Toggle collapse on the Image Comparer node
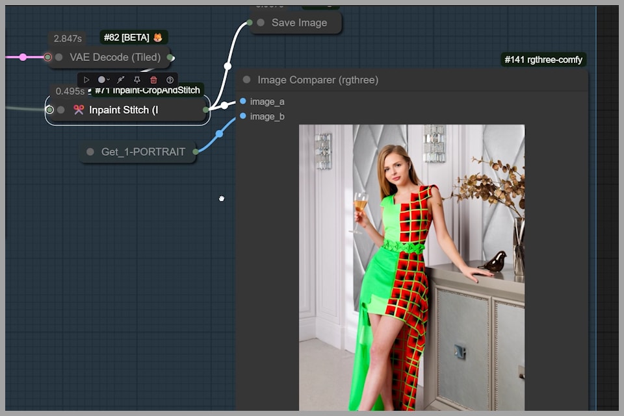624x416 pixels. pyautogui.click(x=247, y=80)
